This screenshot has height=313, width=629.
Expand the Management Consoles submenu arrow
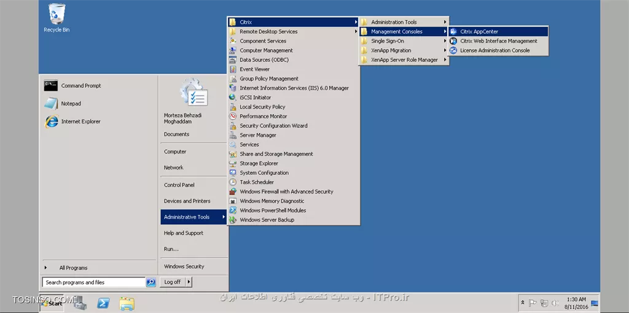point(445,32)
